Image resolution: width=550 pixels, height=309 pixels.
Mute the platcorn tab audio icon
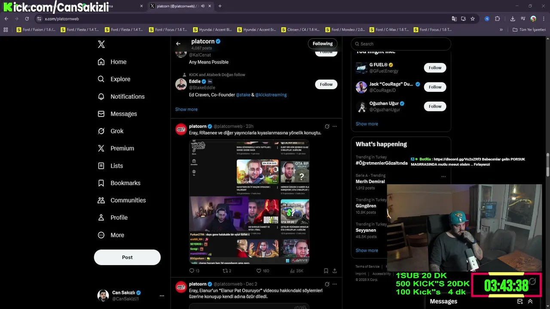coord(203,6)
